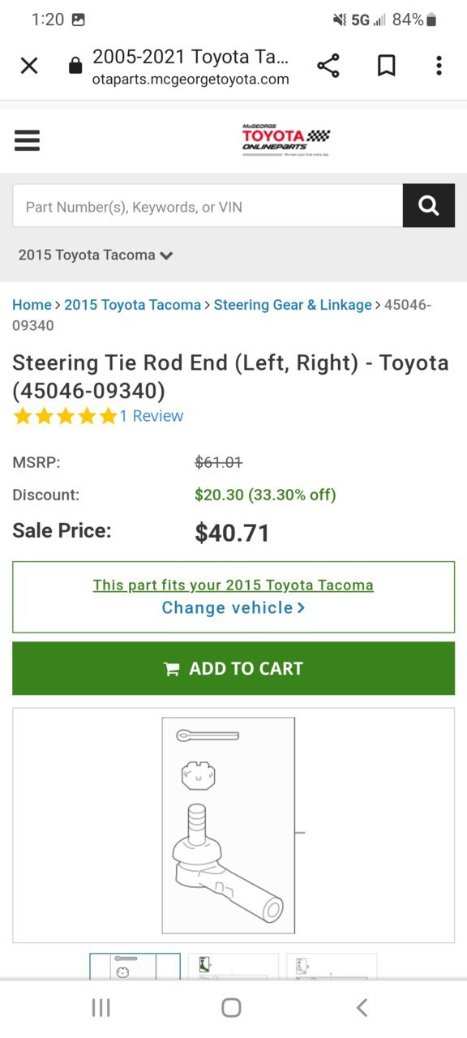Open the hamburger navigation menu
The height and width of the screenshot is (1038, 467).
[27, 141]
